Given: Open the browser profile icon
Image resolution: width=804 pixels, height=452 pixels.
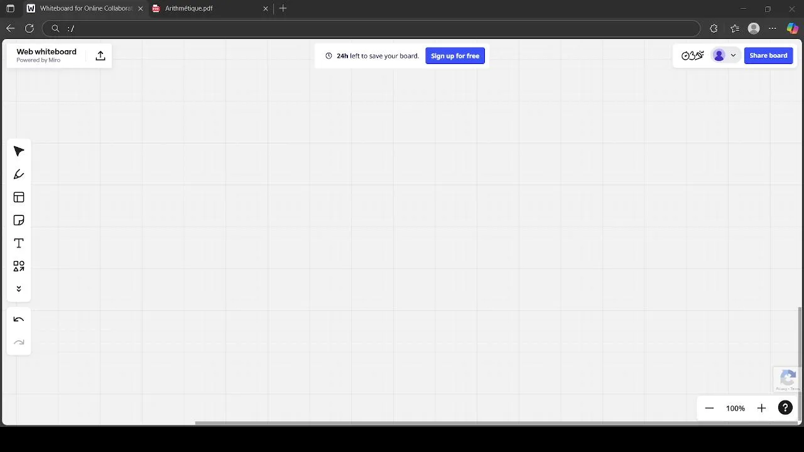Looking at the screenshot, I should pyautogui.click(x=754, y=28).
